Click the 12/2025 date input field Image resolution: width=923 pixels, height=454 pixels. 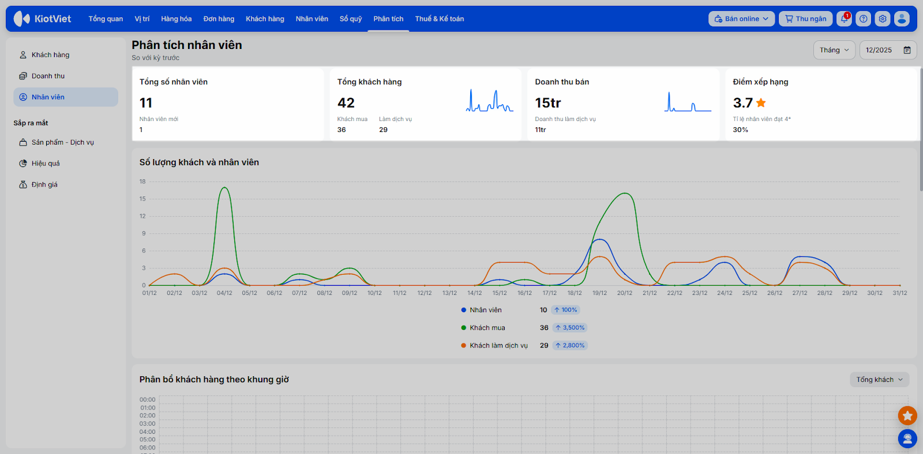[879, 50]
